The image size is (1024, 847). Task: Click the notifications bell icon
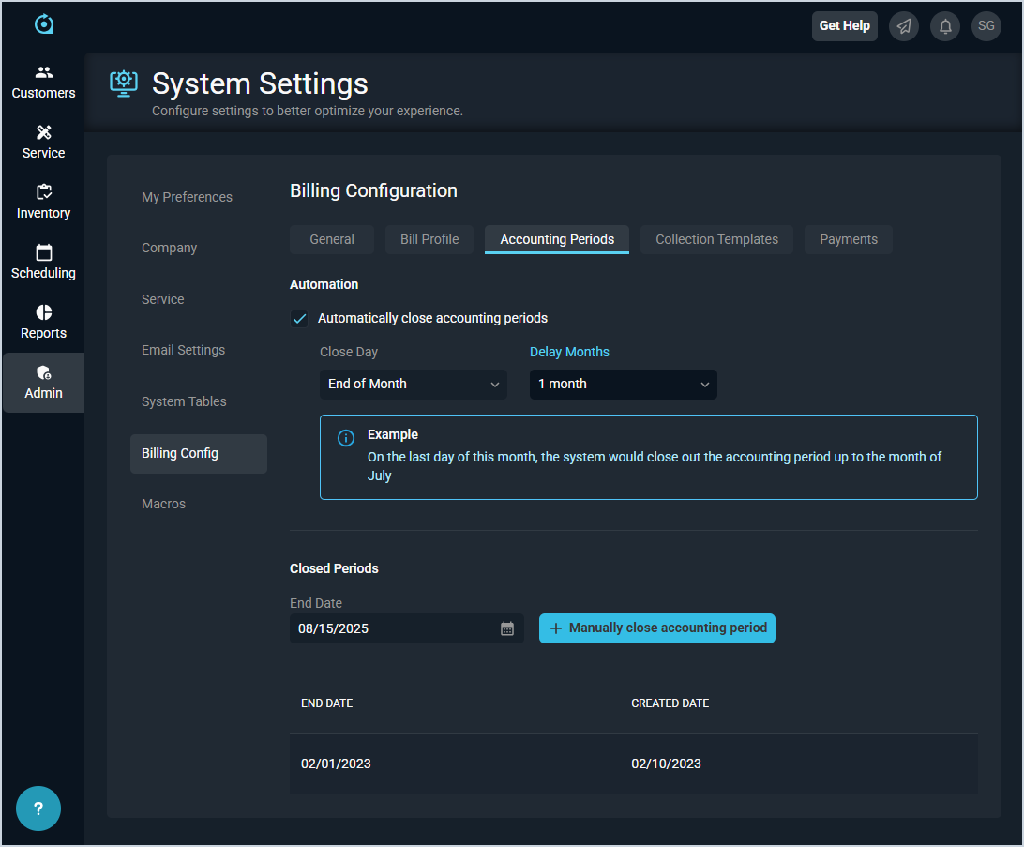[944, 26]
